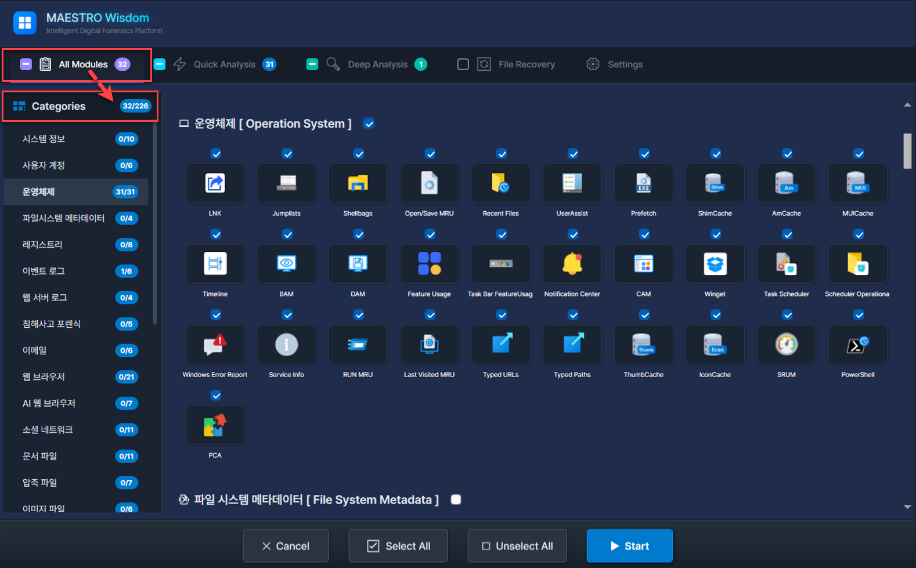The width and height of the screenshot is (916, 568).
Task: Enable the File System Metadata checkbox
Action: click(456, 500)
